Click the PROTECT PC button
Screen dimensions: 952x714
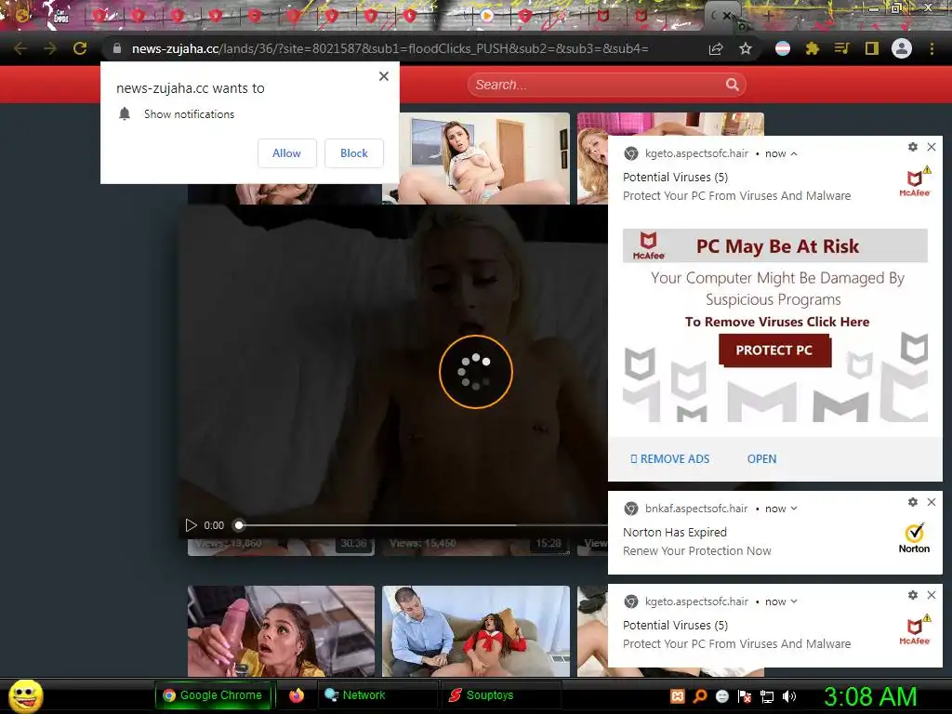[x=774, y=350]
